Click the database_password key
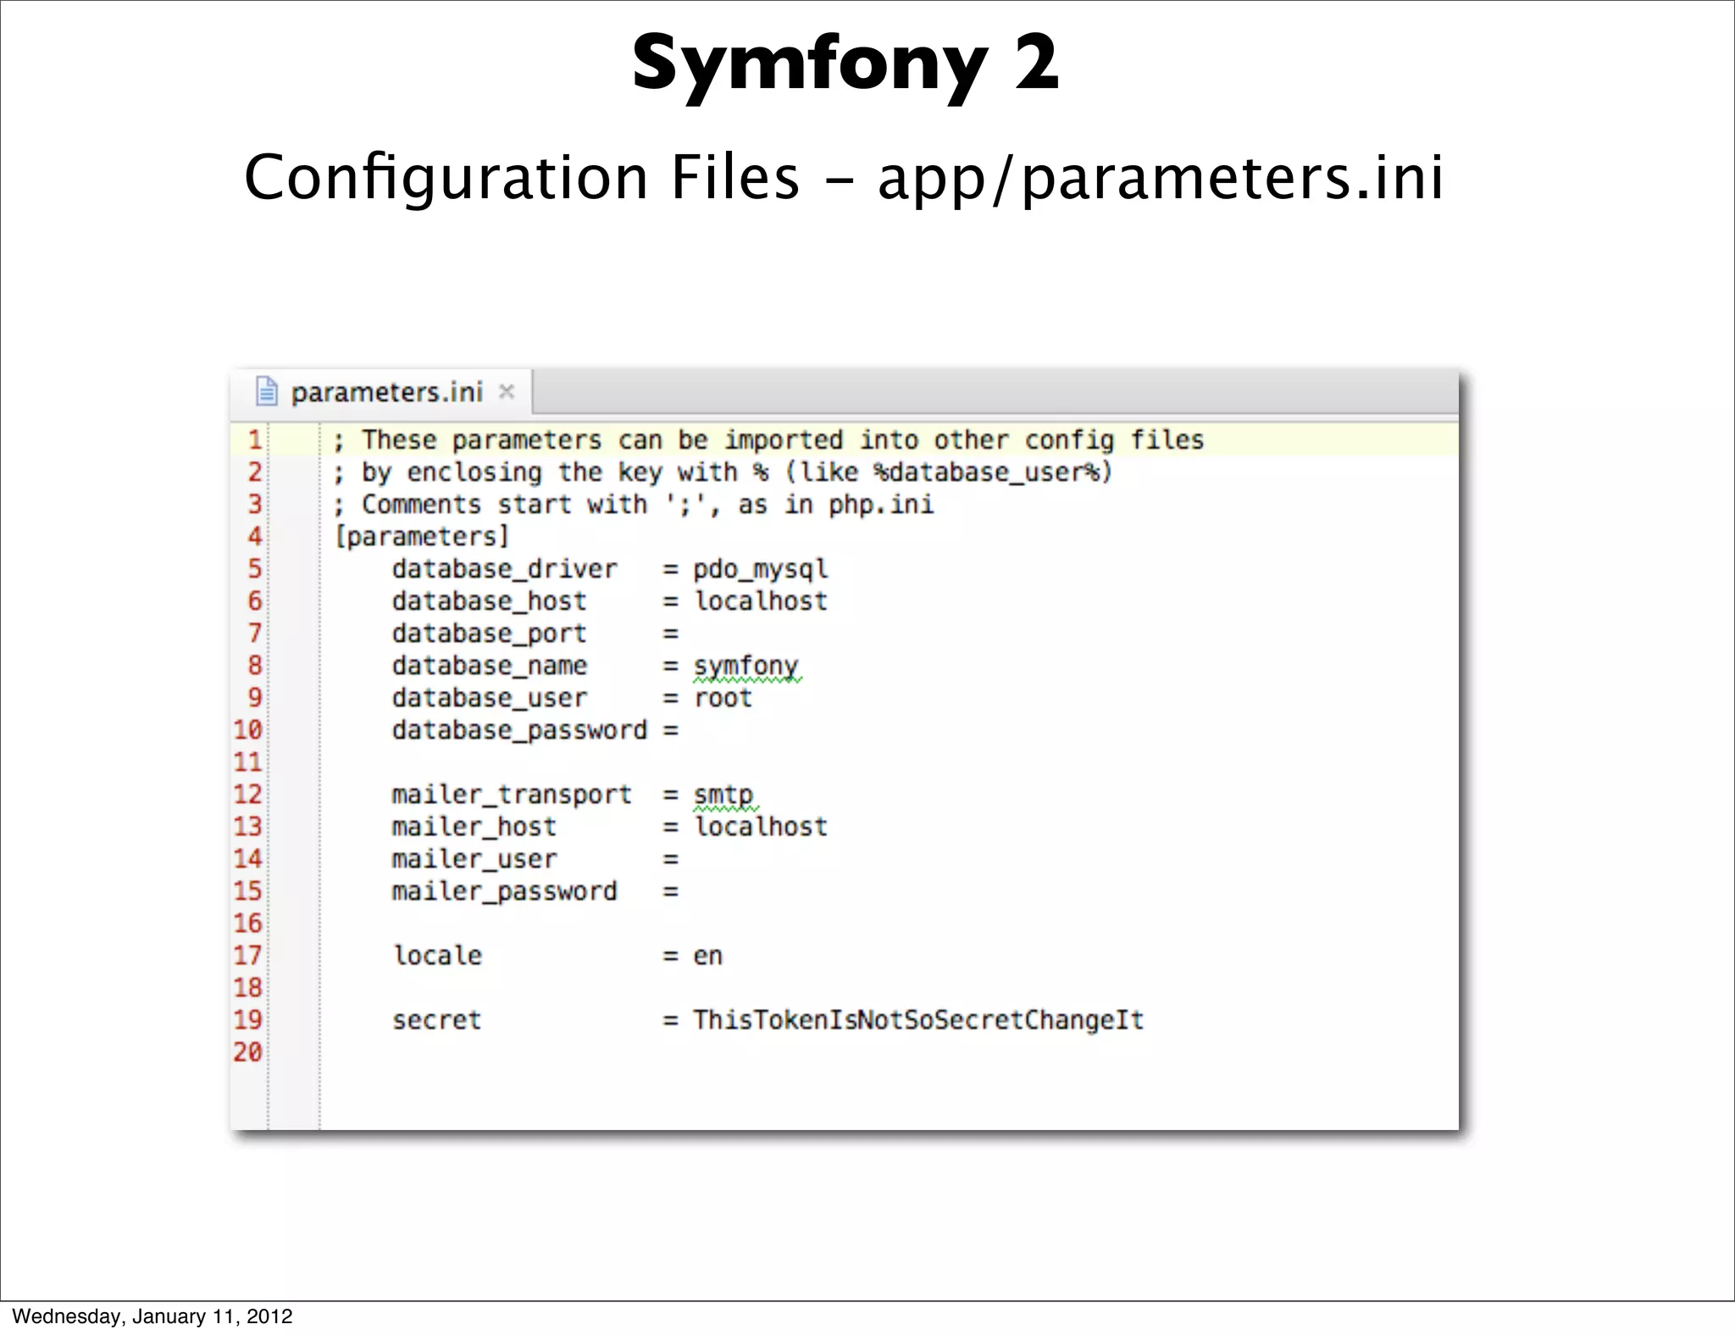This screenshot has height=1335, width=1735. 519,730
